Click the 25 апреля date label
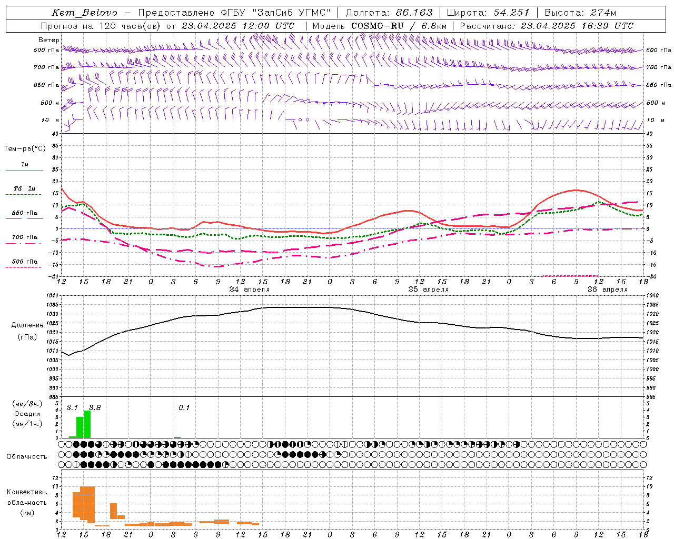This screenshot has width=674, height=539. [428, 290]
